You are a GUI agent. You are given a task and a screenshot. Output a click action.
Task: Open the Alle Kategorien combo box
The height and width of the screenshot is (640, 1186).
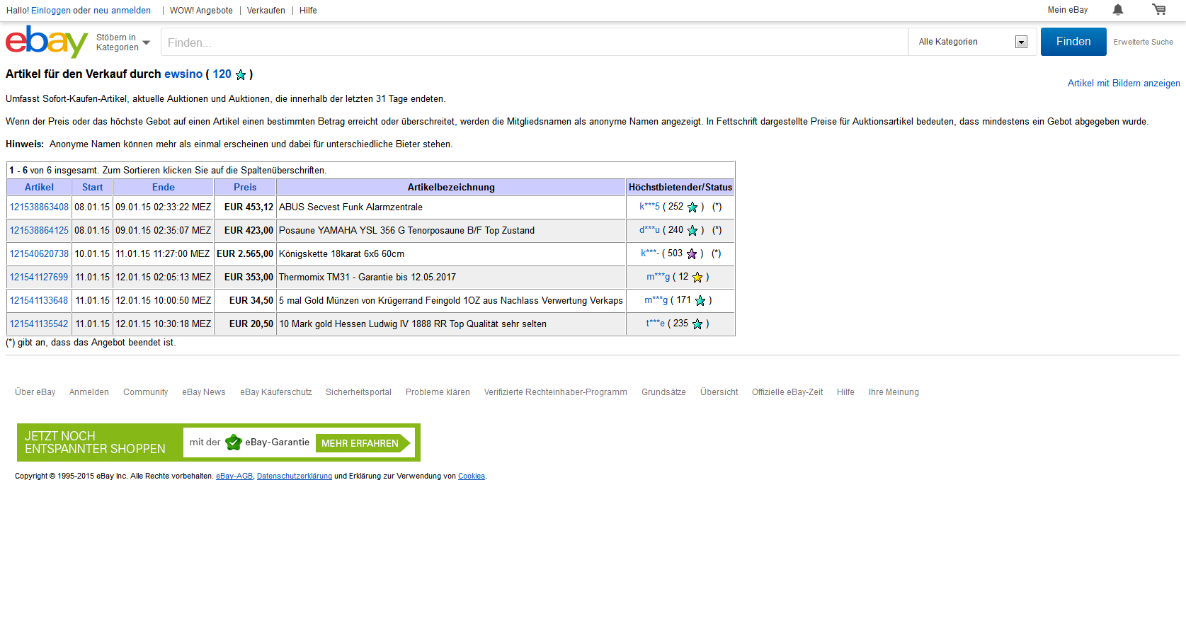click(973, 42)
